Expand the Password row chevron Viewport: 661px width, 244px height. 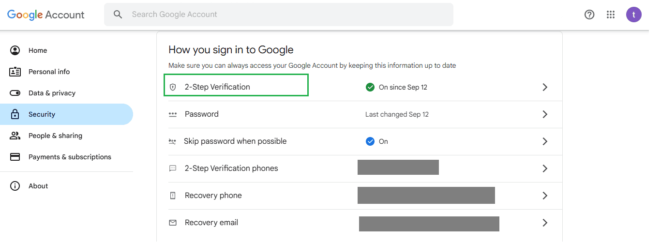tap(545, 114)
